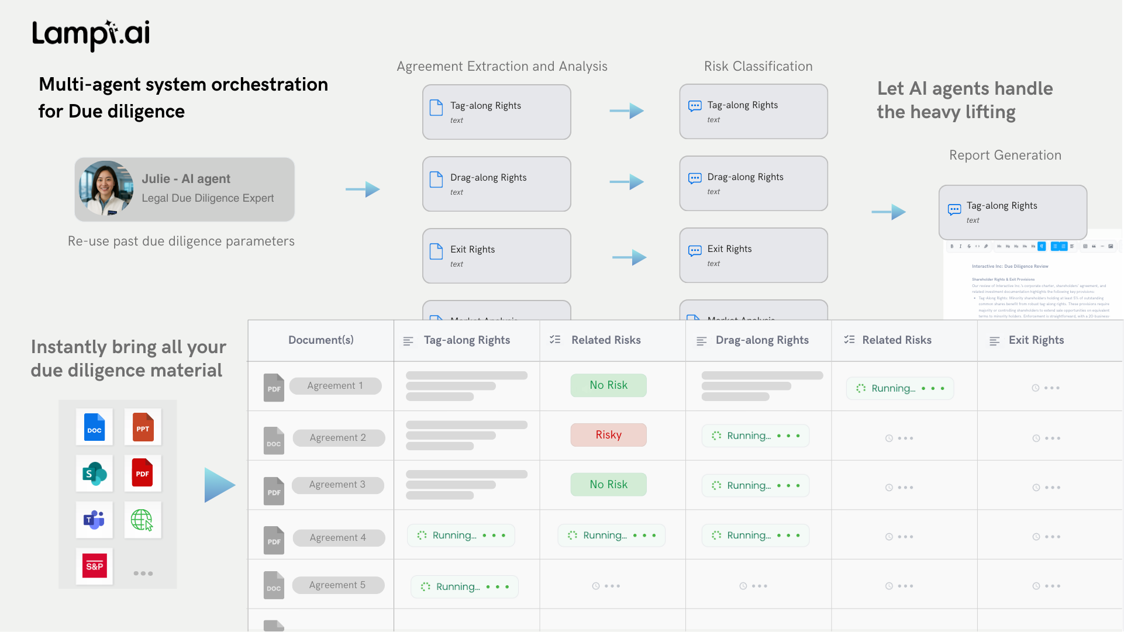Open Tag-along Rights report generation card
Image resolution: width=1124 pixels, height=632 pixels.
pos(1012,212)
